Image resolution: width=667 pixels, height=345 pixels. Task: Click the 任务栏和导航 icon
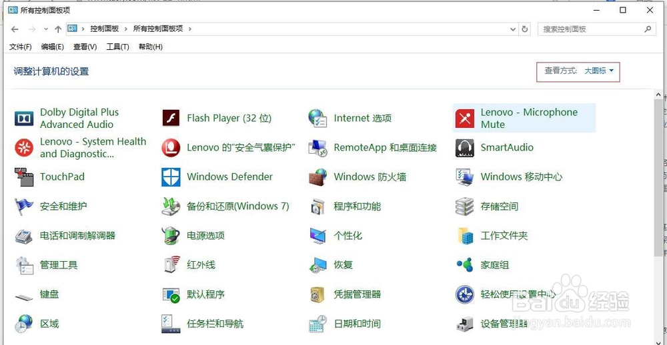coord(171,324)
